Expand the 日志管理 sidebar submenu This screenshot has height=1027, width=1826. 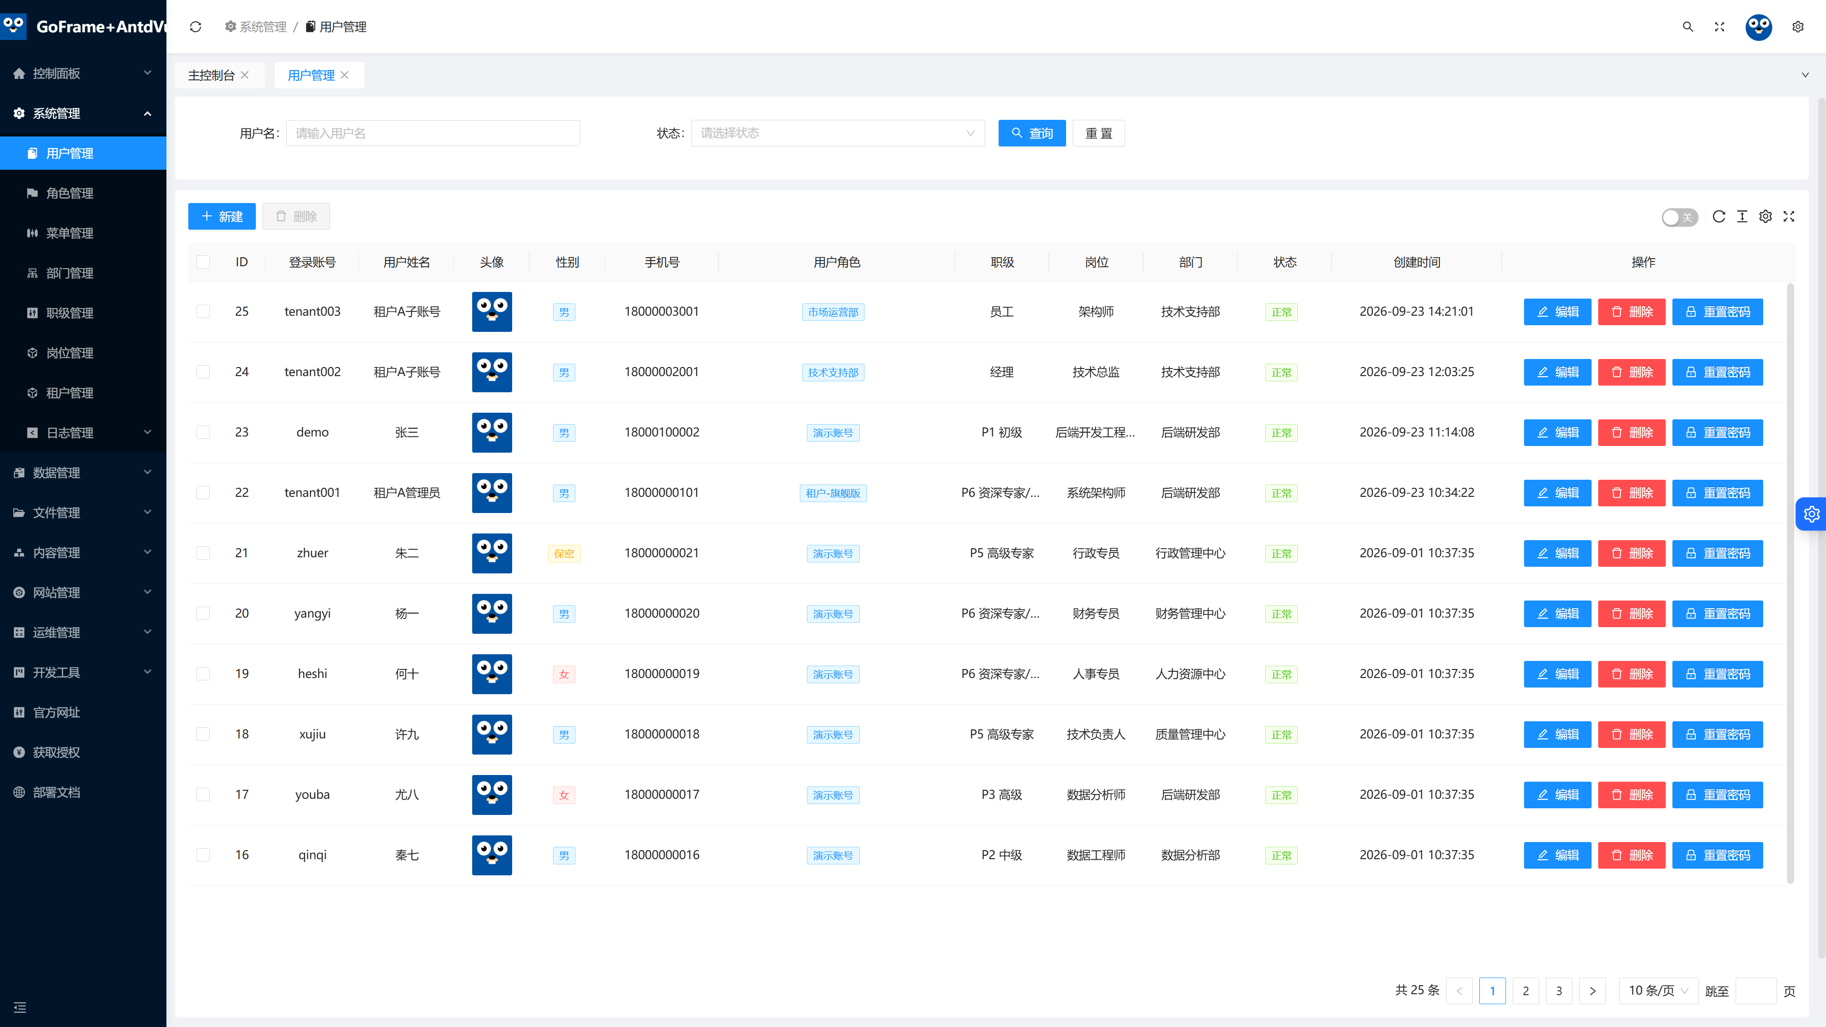(83, 432)
